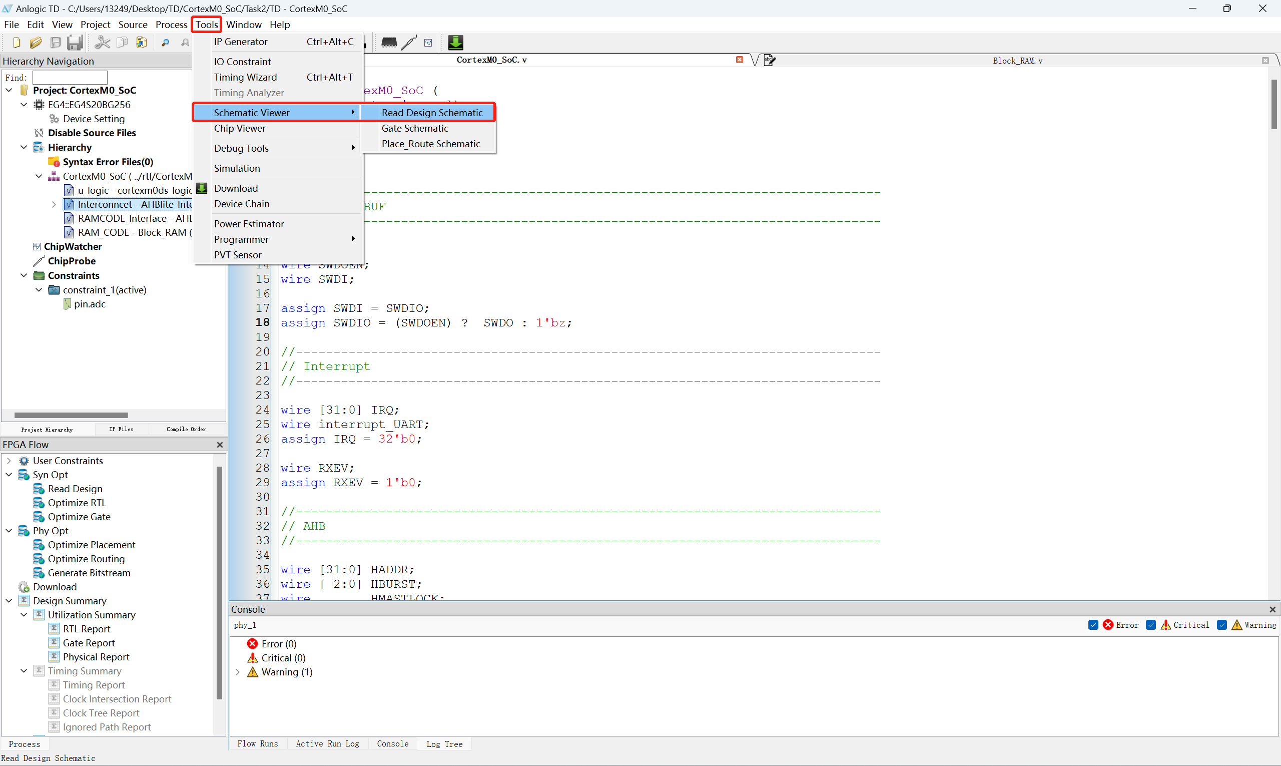Expand the Warning (1) console entry
The height and width of the screenshot is (766, 1281).
[x=238, y=672]
